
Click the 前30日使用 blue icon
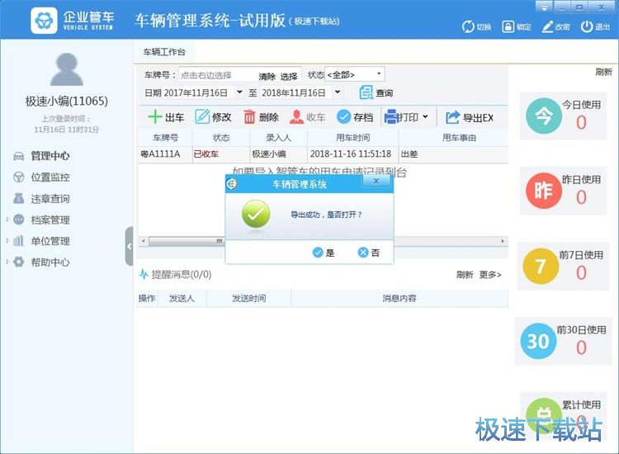coord(538,341)
